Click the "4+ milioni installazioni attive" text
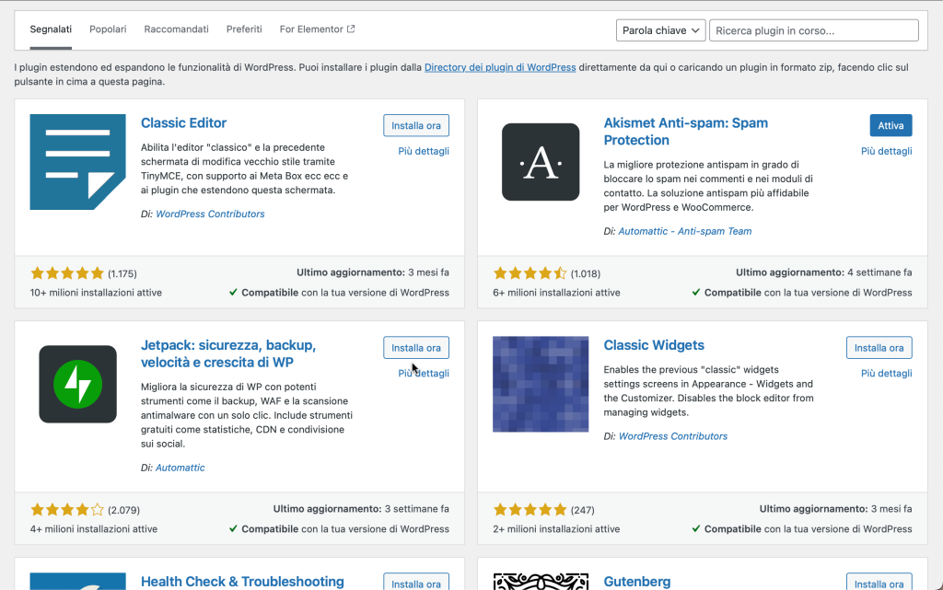Image resolution: width=943 pixels, height=590 pixels. [x=94, y=530]
